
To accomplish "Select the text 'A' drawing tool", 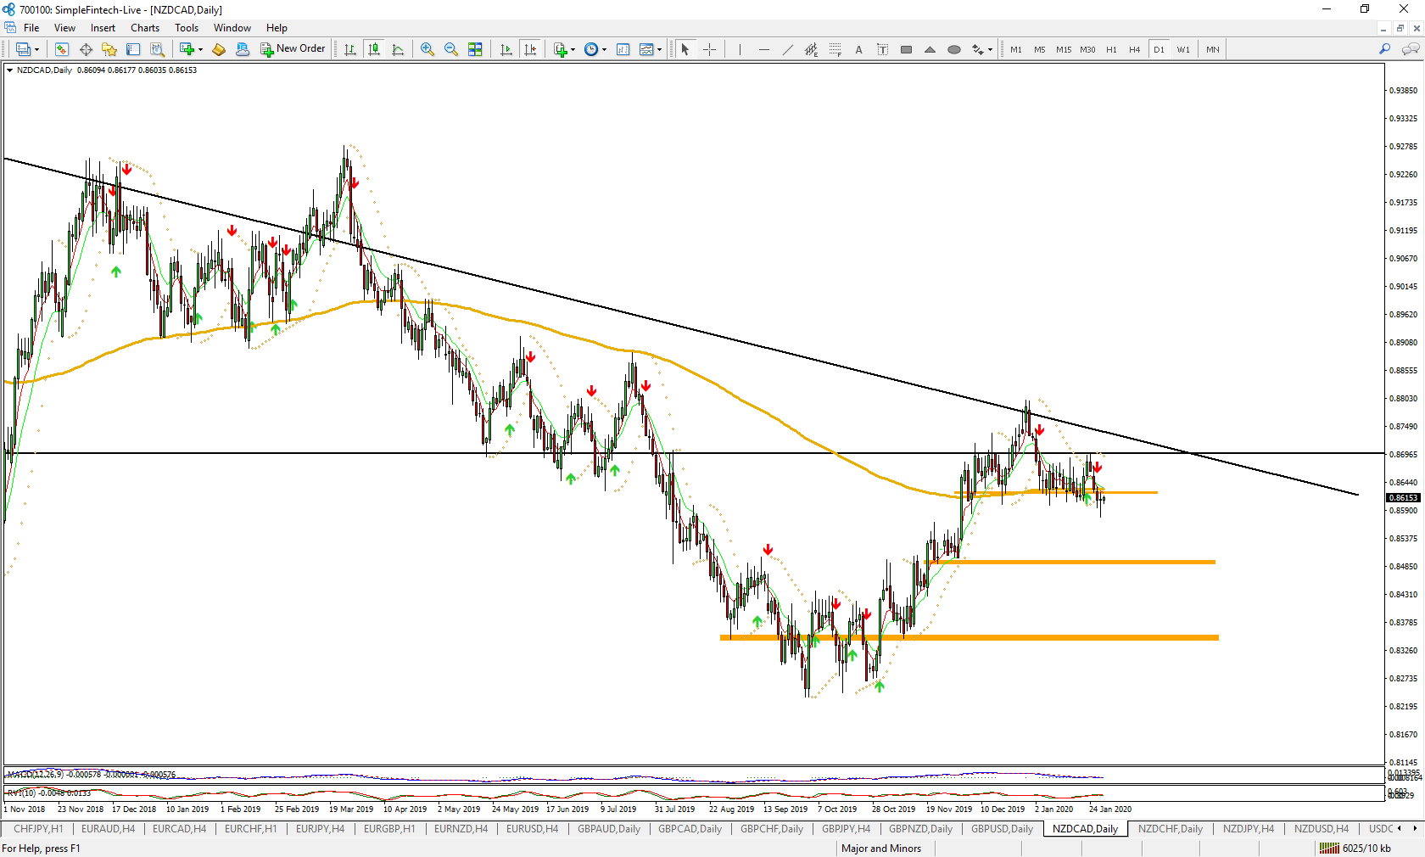I will [x=858, y=49].
